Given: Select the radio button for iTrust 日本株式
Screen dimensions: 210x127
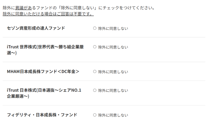Looking at the screenshot, I should click(x=95, y=90).
